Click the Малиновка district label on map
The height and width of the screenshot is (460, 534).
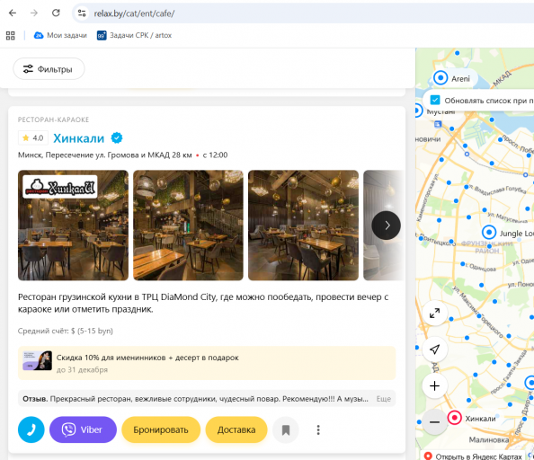pyautogui.click(x=489, y=440)
